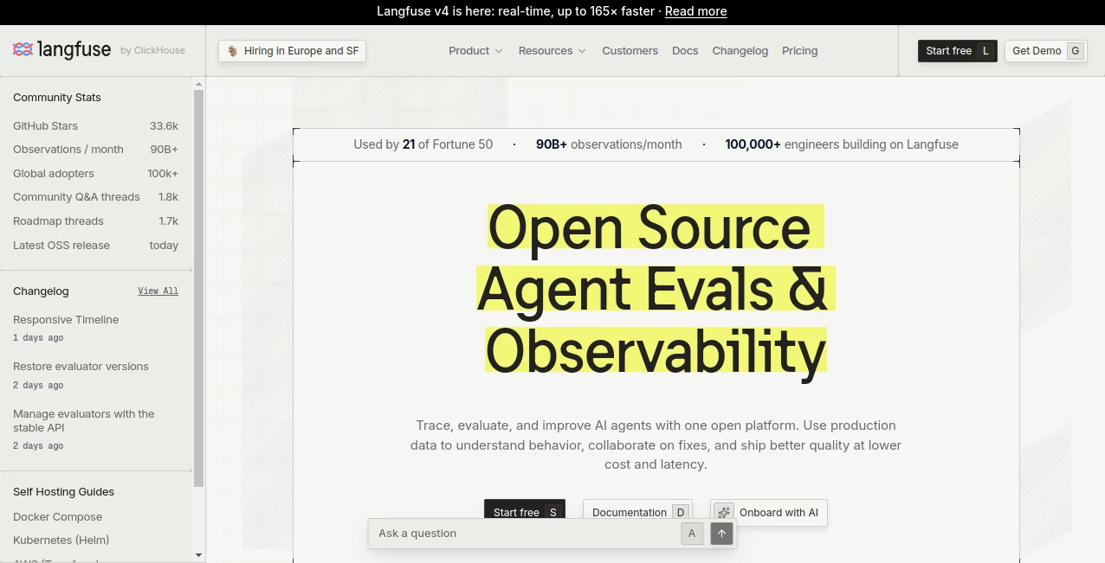Click the hiring emoji icon in the banner
Screen dimensions: 1105x563
pos(233,51)
